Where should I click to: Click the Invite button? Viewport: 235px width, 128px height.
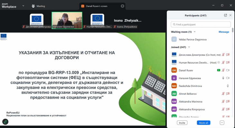click(x=182, y=123)
